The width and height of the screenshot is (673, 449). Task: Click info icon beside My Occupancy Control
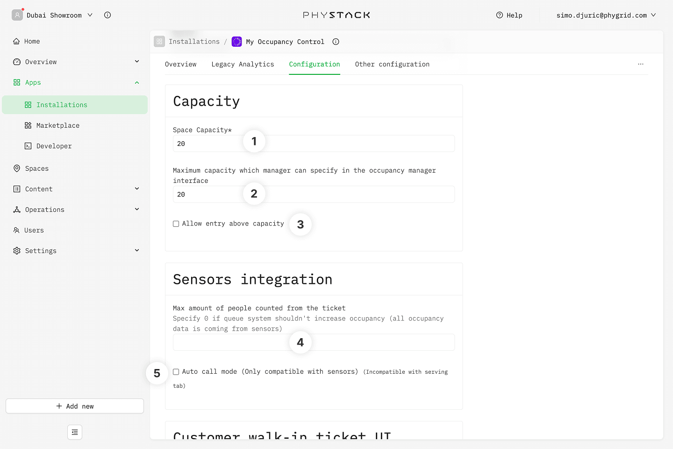pos(336,42)
